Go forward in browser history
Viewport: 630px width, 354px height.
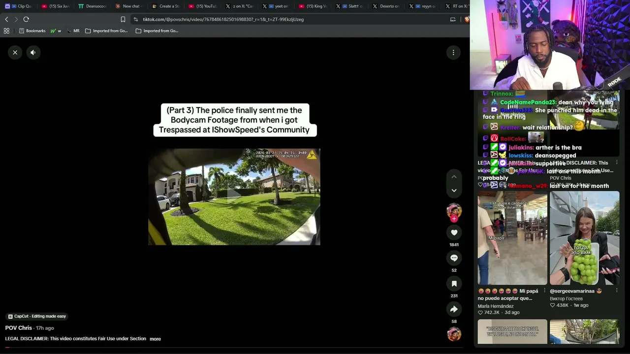tap(16, 19)
